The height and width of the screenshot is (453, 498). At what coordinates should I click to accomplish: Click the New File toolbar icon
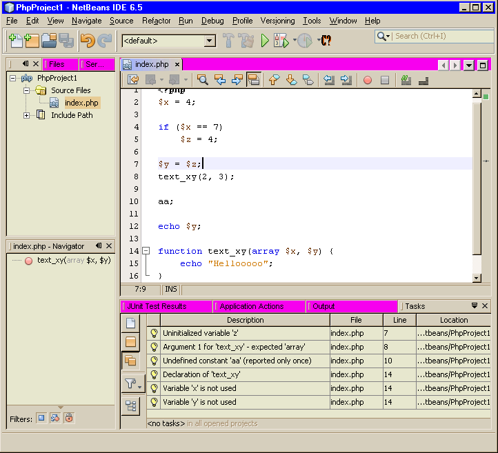tap(15, 41)
